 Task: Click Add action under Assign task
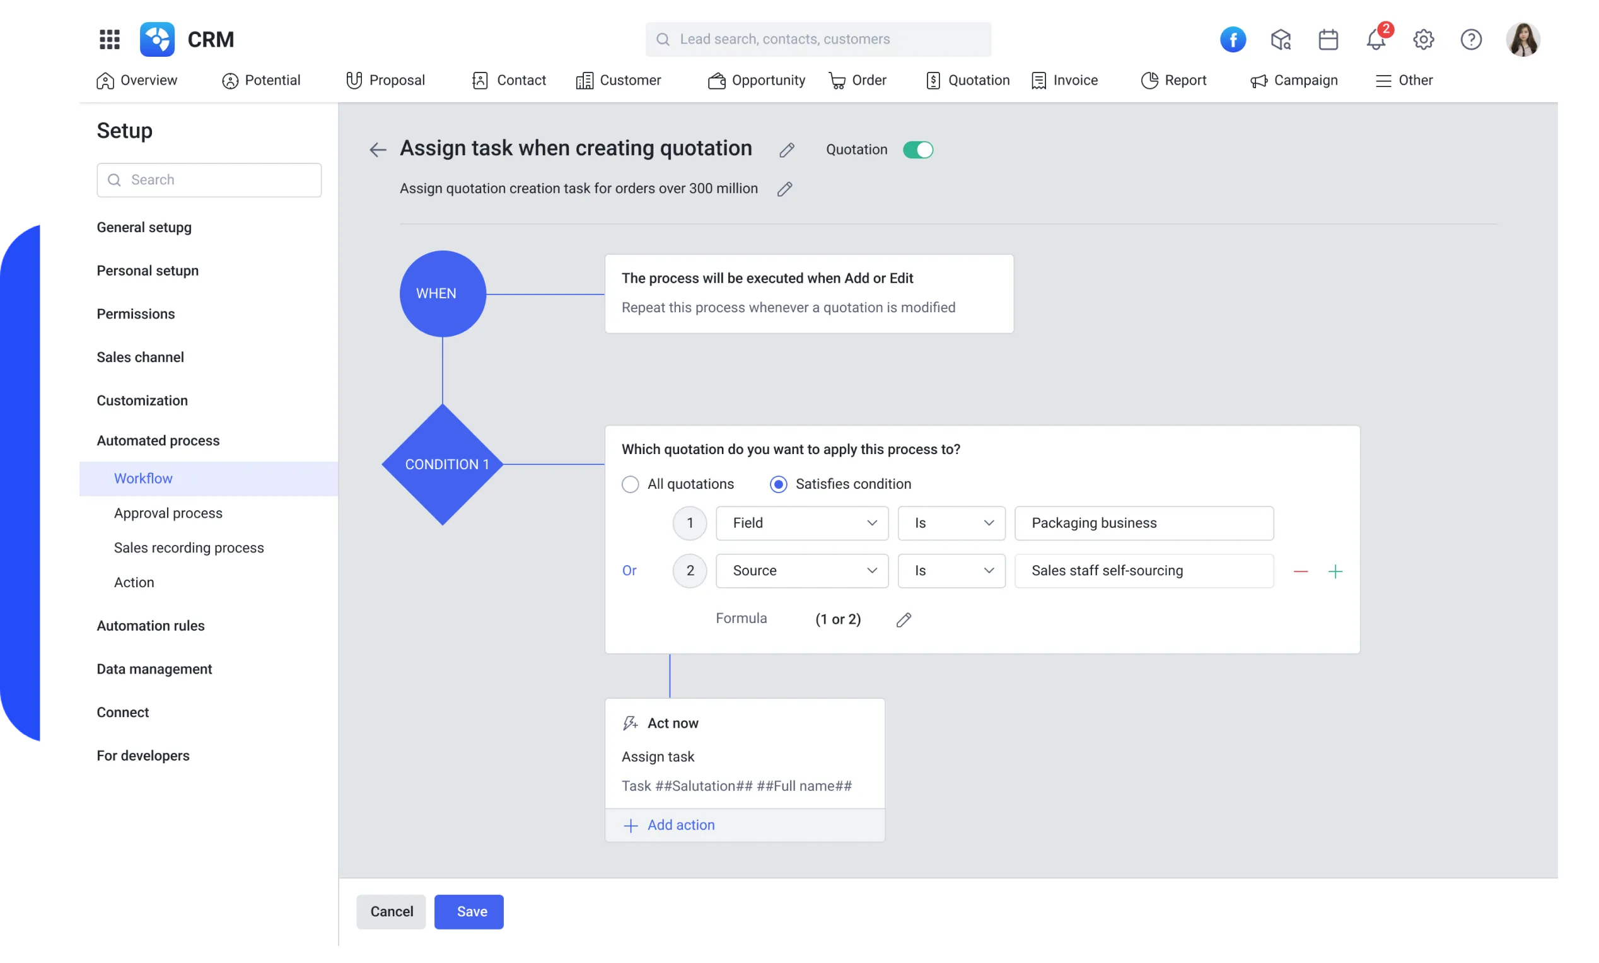tap(669, 825)
